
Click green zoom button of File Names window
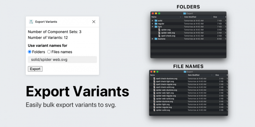(x=157, y=72)
